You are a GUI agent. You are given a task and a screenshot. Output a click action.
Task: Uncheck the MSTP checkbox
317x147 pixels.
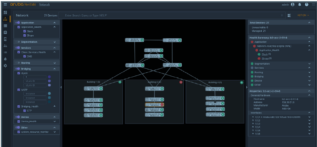pos(19,90)
